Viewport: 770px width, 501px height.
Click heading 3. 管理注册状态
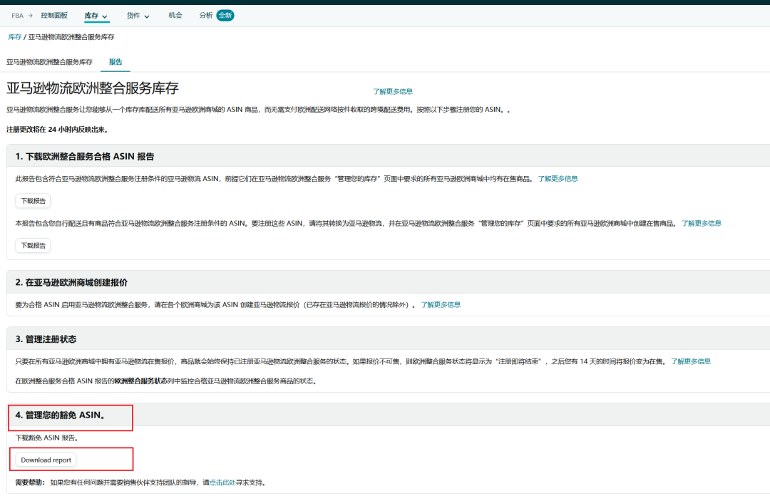pos(46,339)
